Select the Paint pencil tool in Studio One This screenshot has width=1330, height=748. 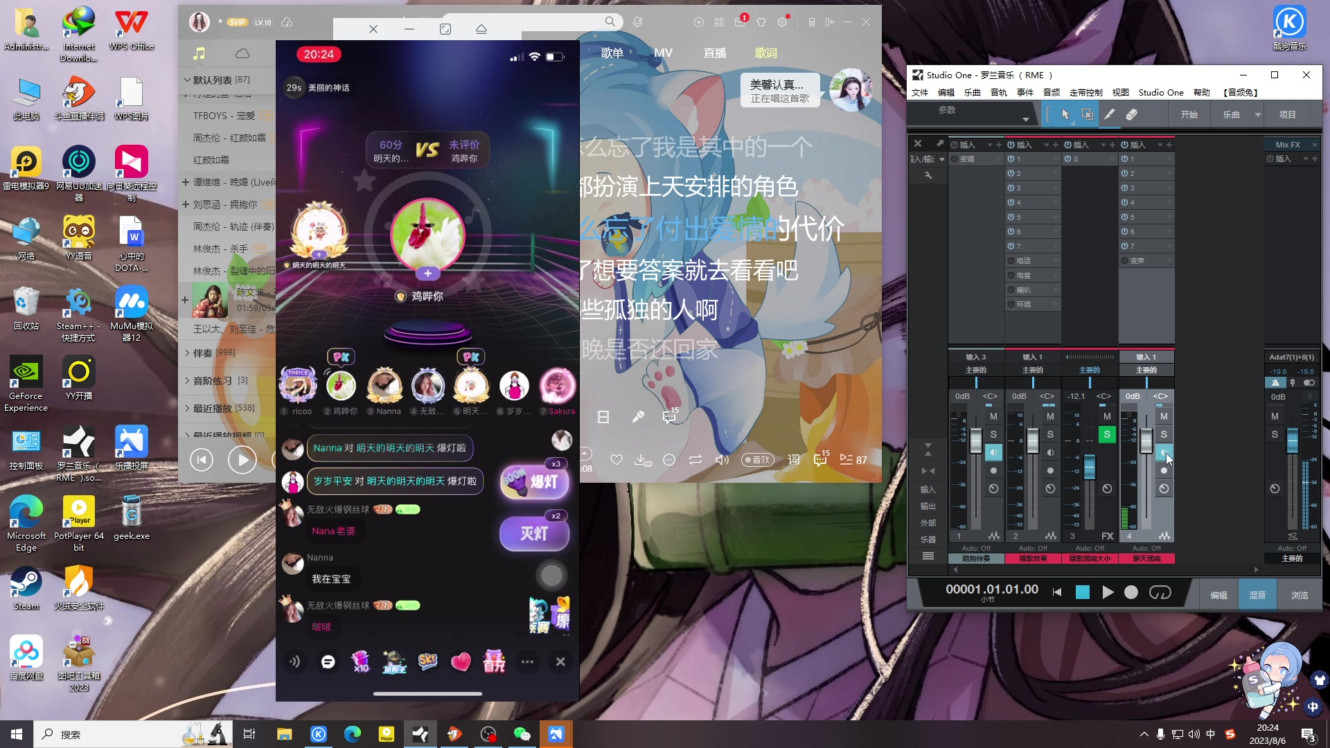(x=1110, y=114)
